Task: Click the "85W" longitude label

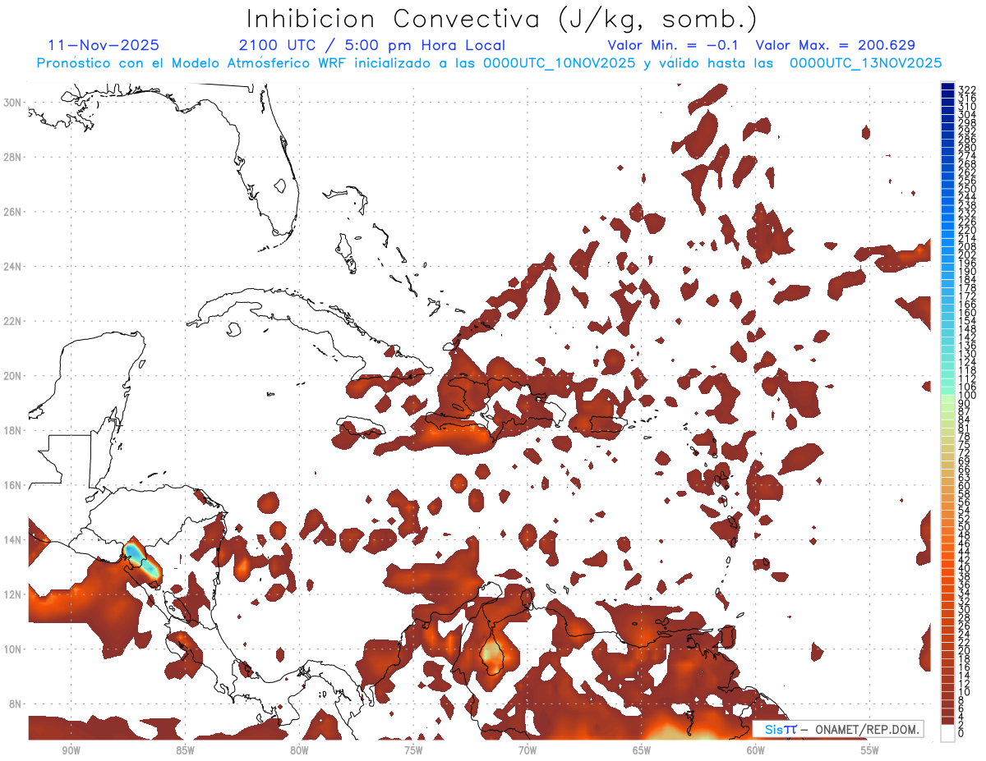Action: [185, 750]
